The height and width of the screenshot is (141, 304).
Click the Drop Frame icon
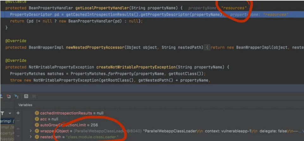[9, 96]
